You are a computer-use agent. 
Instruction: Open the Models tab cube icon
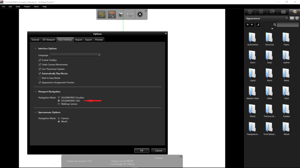[x=250, y=12]
